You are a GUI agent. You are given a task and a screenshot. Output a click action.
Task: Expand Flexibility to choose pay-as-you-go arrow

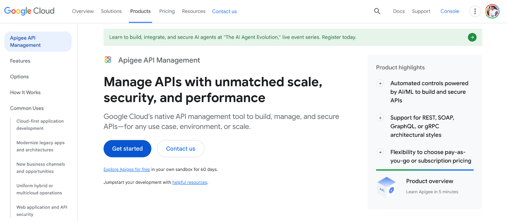click(x=380, y=152)
